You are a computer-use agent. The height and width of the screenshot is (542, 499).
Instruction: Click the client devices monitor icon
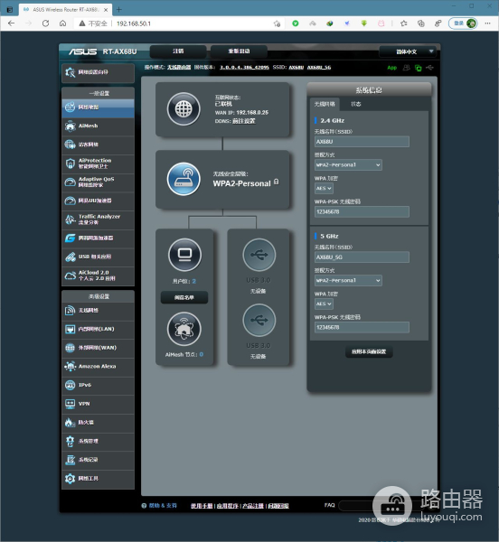(184, 255)
